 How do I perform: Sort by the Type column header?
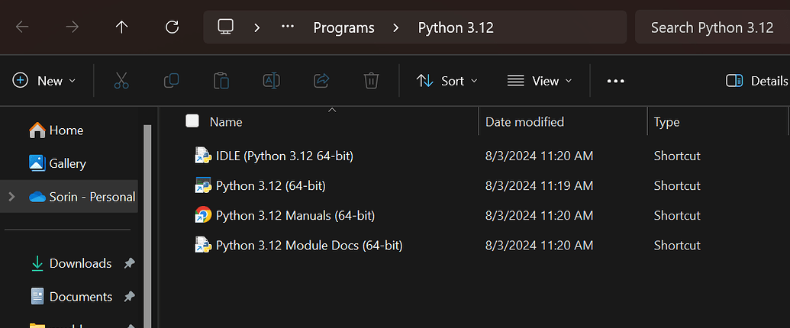[666, 122]
